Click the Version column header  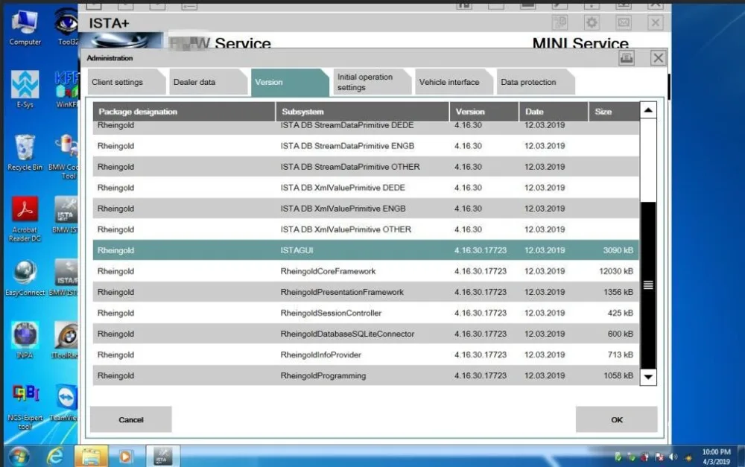coord(484,112)
